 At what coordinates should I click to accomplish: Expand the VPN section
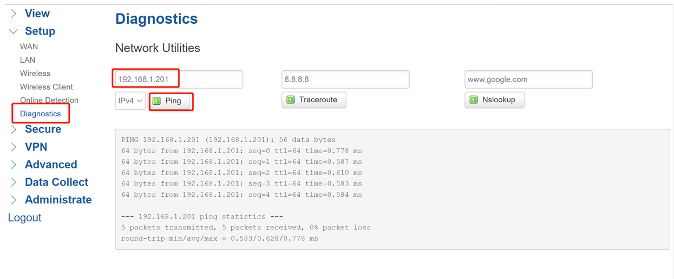pos(36,147)
